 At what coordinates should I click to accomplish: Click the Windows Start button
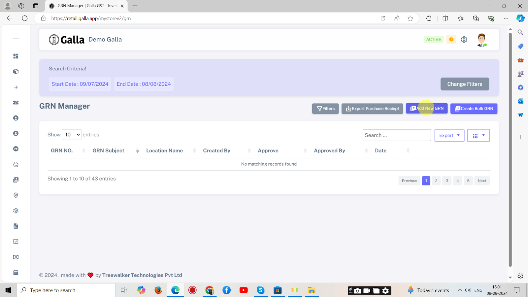click(x=8, y=290)
